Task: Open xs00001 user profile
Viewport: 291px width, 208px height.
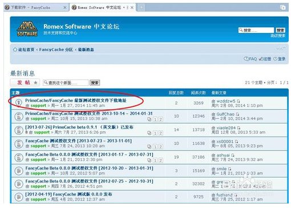Action: pyautogui.click(x=225, y=142)
